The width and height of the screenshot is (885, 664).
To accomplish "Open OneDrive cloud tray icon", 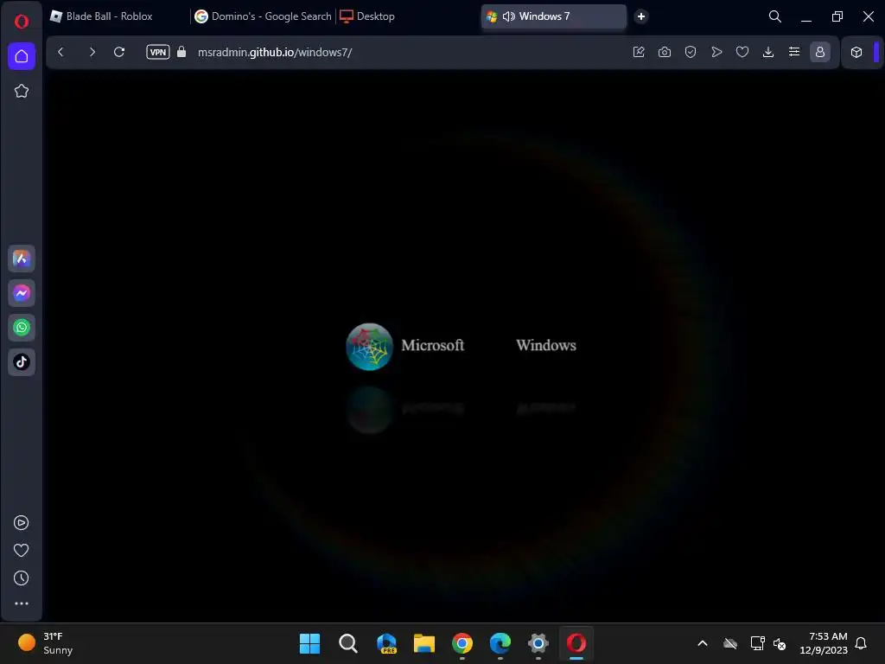I will pos(730,643).
